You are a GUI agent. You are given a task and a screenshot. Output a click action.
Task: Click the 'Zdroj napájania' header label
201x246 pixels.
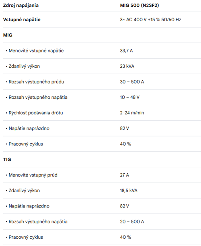point(21,5)
